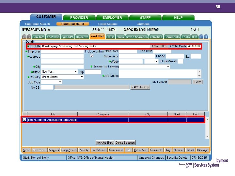Open the Country dropdown
This screenshot has height=176, width=235.
click(82, 77)
